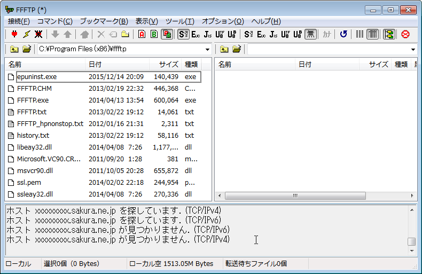Select EUC for host kanji code
The image size is (422, 274).
pyautogui.click(x=261, y=34)
